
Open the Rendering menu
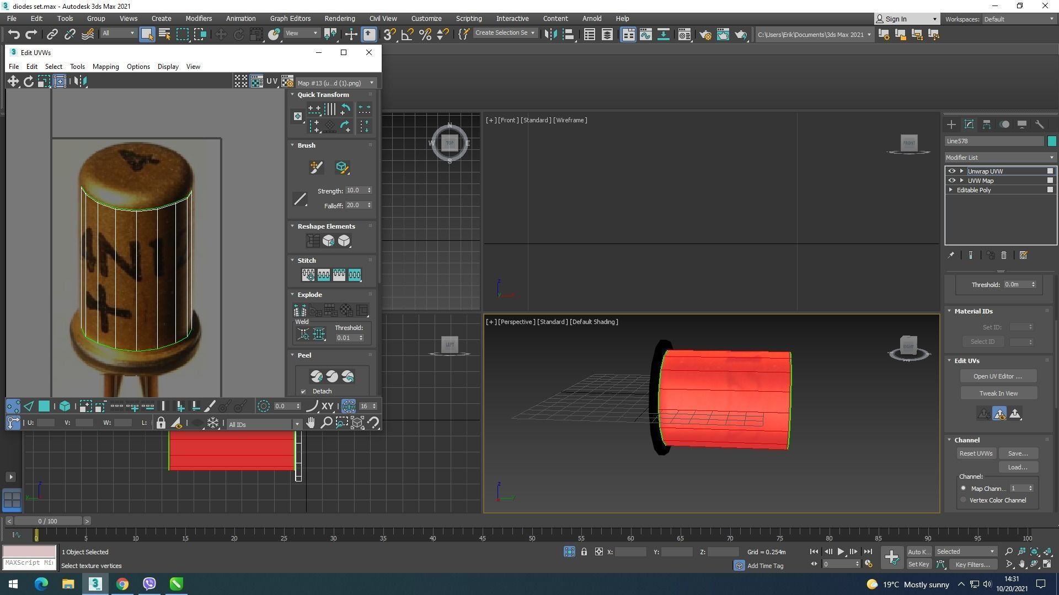click(x=339, y=19)
